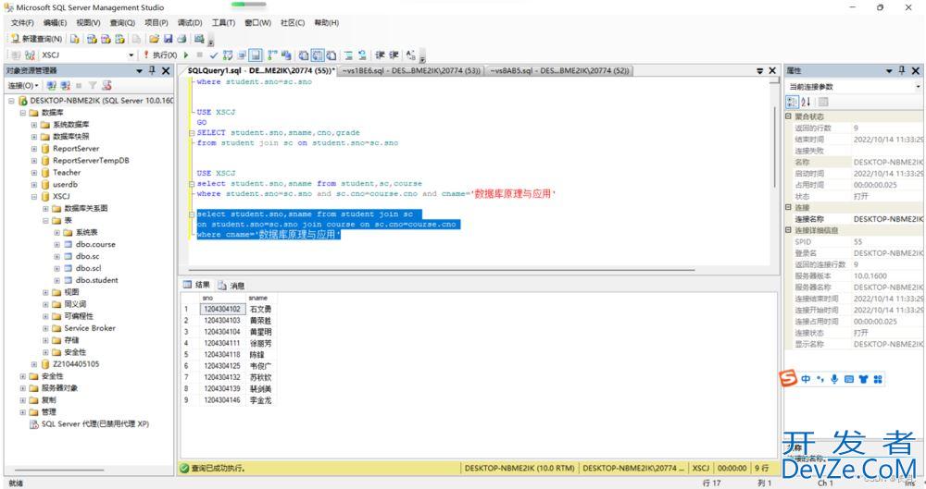Click the Comment Out Selected Lines icon
Image resolution: width=926 pixels, height=489 pixels.
[348, 55]
